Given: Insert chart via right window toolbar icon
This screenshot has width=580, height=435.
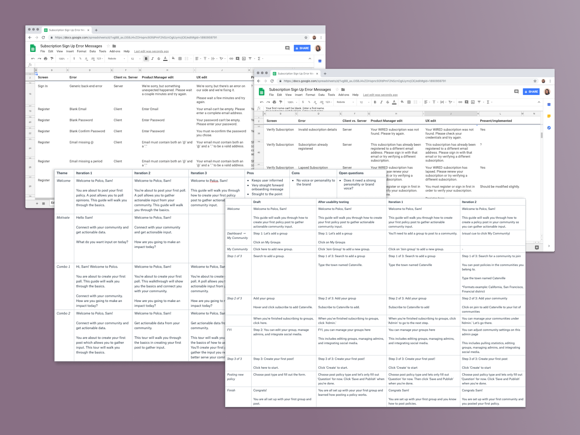Looking at the screenshot, I should click(x=473, y=102).
